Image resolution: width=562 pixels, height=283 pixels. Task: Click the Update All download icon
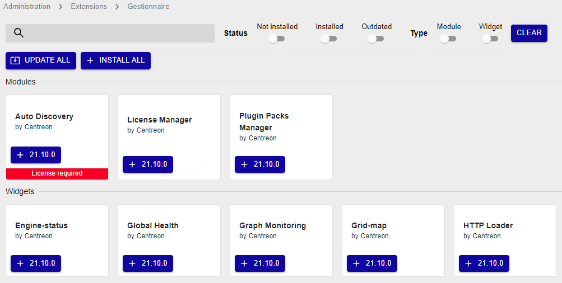click(15, 60)
